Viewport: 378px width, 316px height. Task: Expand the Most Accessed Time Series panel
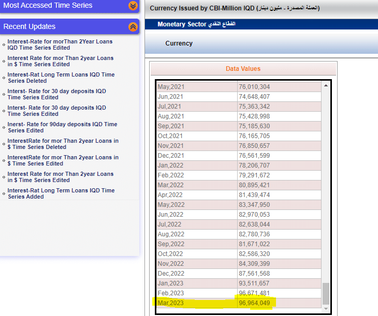point(133,6)
